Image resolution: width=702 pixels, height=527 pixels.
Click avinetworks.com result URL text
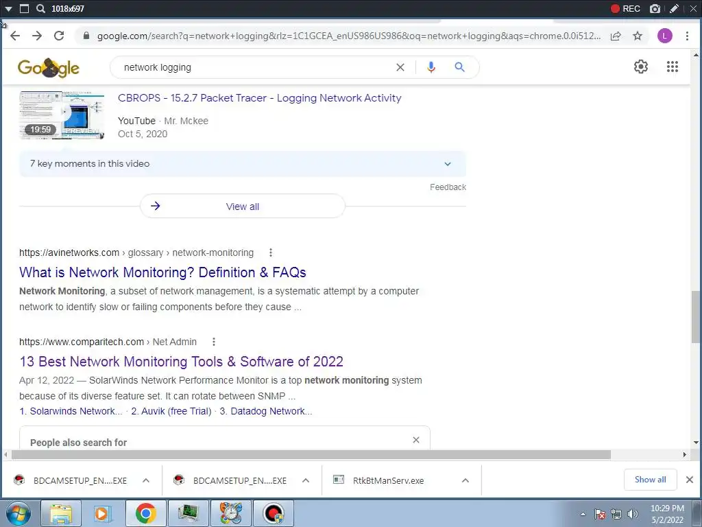136,253
